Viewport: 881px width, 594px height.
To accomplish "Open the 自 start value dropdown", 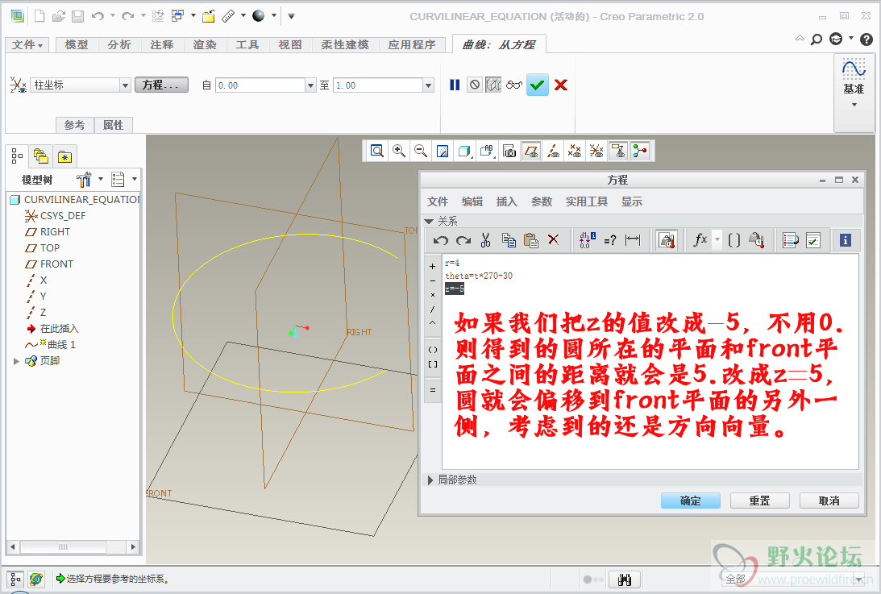I will click(x=310, y=85).
